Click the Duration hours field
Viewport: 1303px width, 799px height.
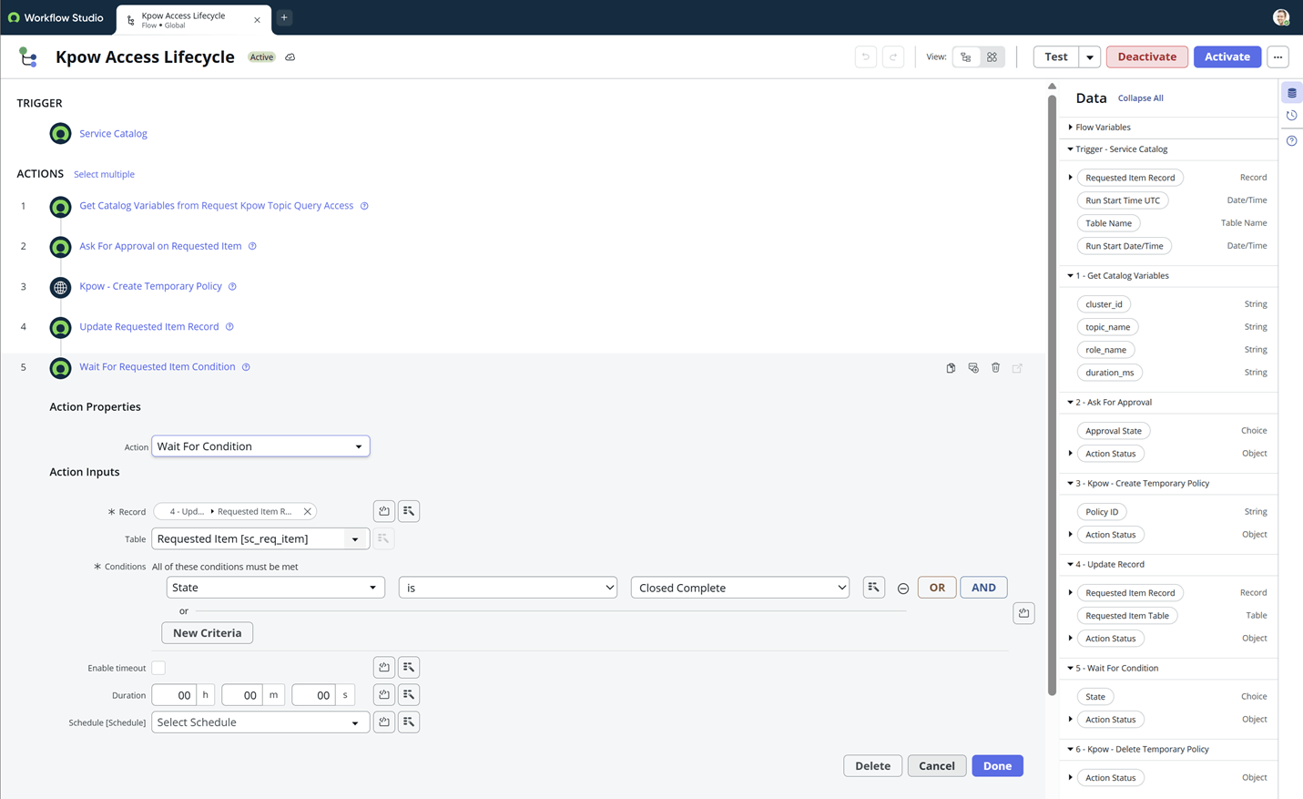175,695
